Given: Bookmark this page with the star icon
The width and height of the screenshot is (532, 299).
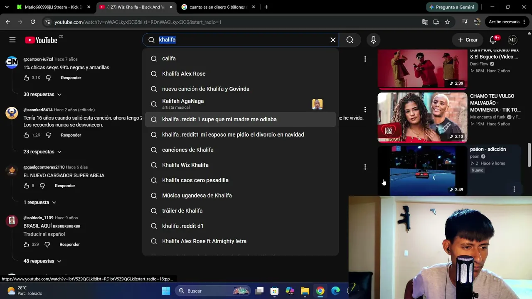Looking at the screenshot, I should click(447, 22).
